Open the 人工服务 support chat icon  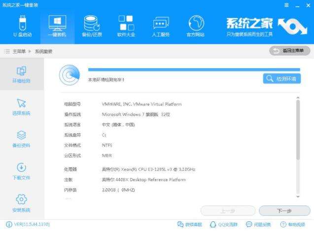tap(161, 26)
